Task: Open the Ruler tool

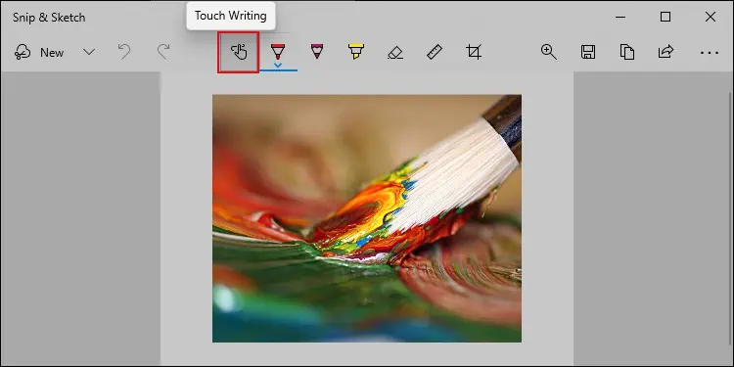Action: [435, 52]
